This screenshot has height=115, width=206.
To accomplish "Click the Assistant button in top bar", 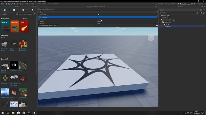I will point(159,4).
